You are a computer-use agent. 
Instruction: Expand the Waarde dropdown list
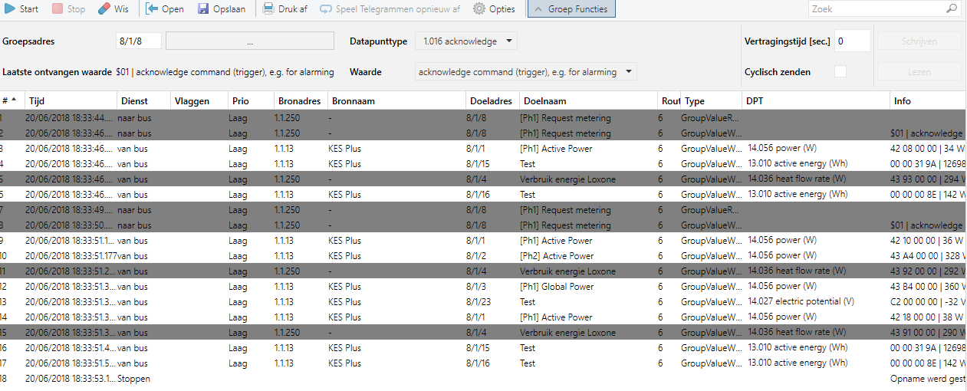(525, 72)
